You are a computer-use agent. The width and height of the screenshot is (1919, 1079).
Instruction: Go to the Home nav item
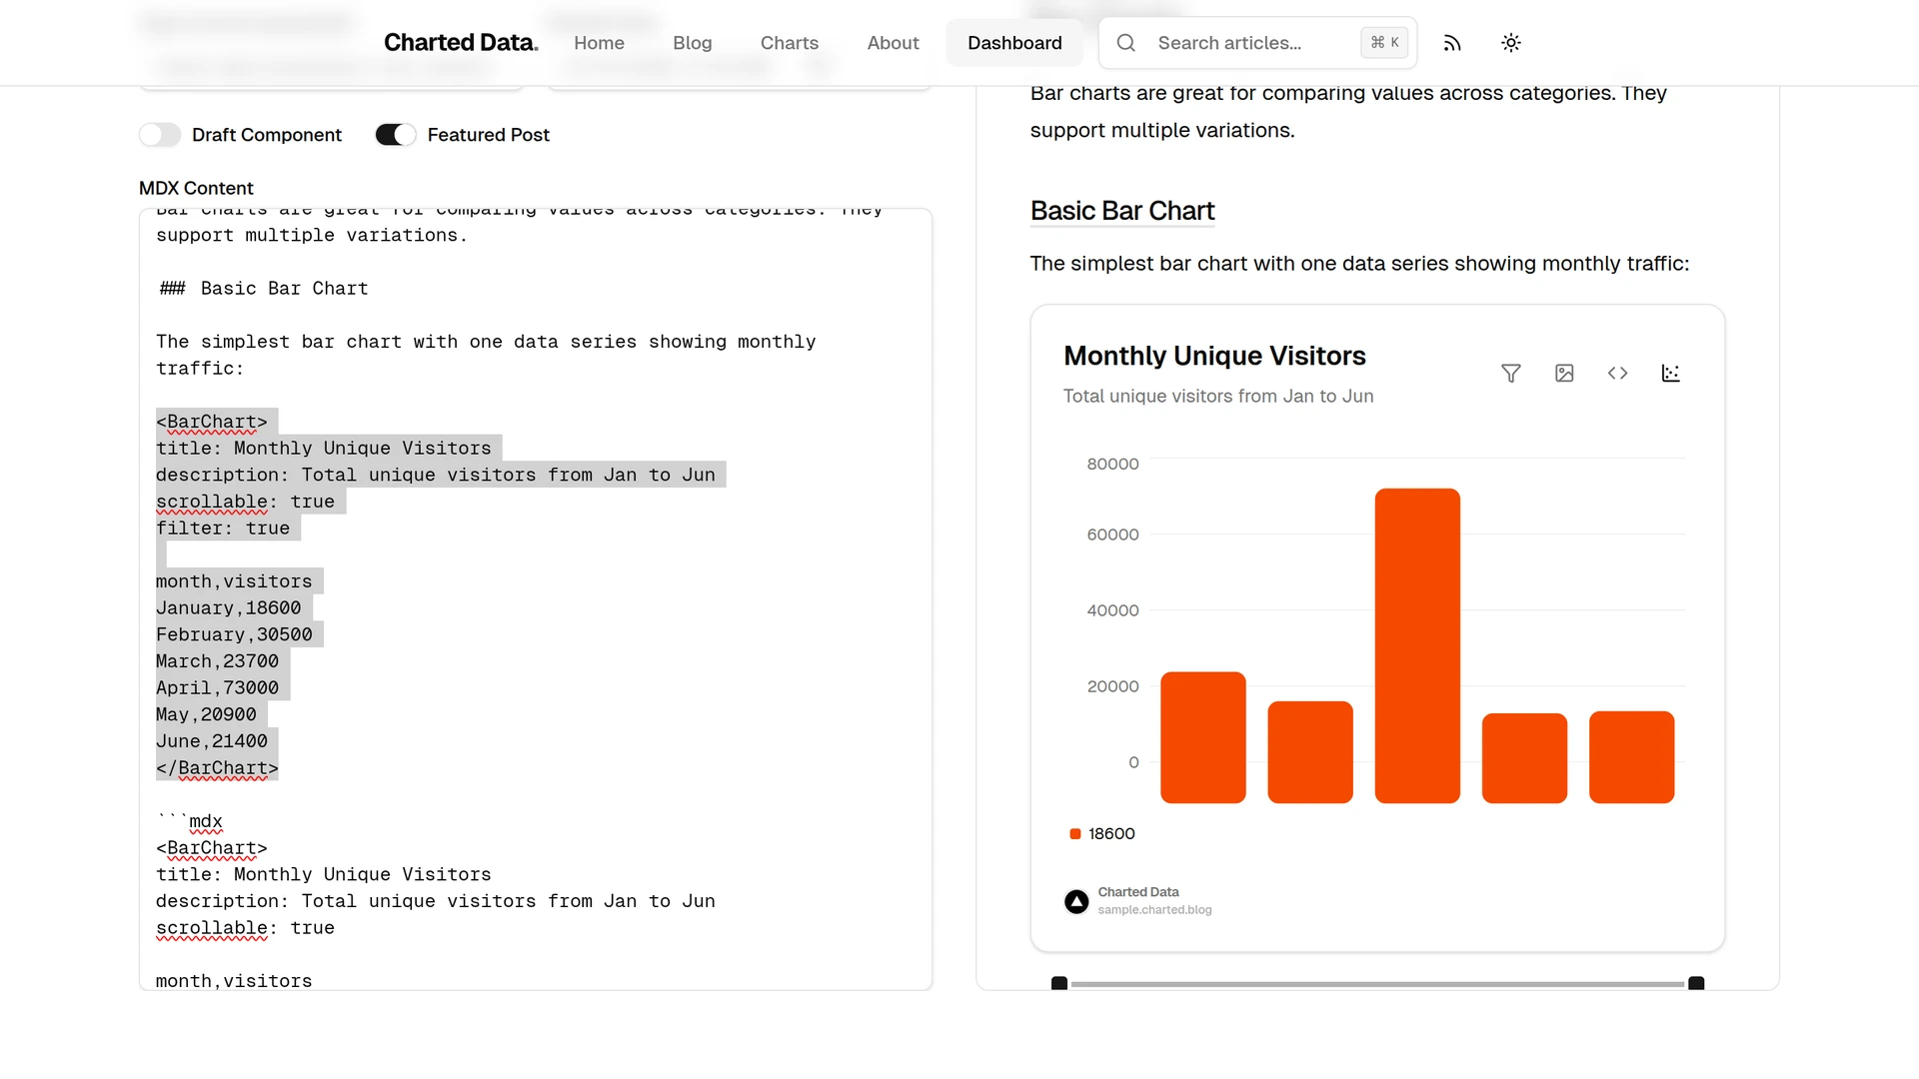tap(599, 43)
